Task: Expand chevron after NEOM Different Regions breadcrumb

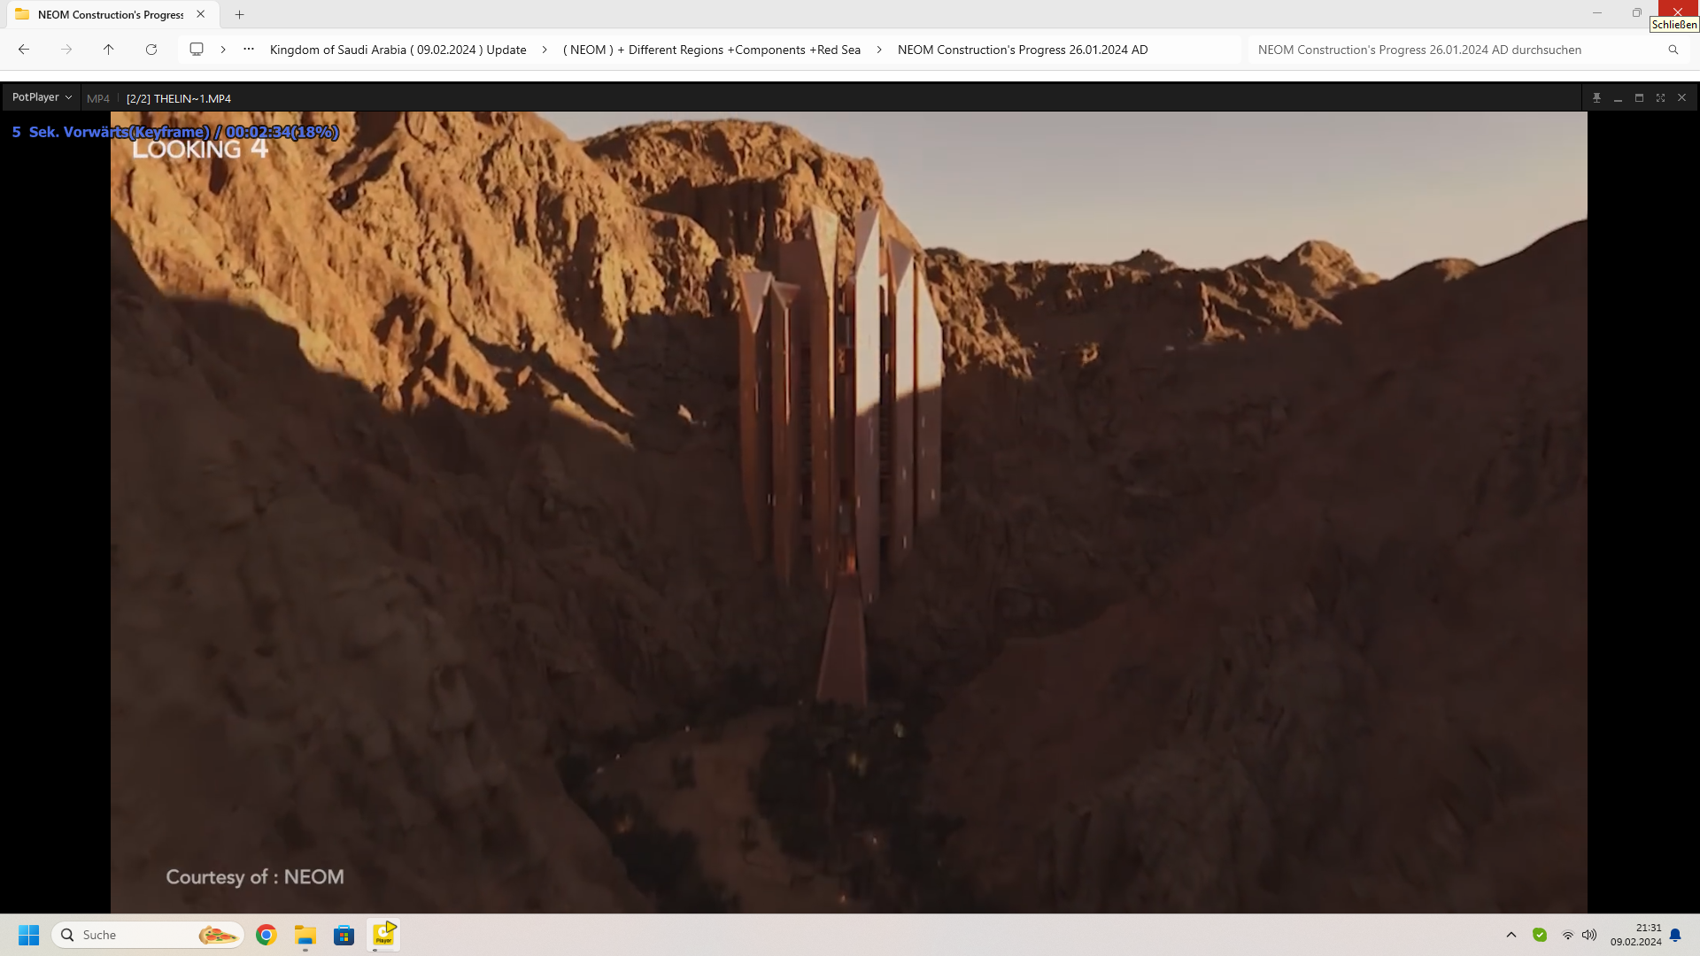Action: (879, 50)
